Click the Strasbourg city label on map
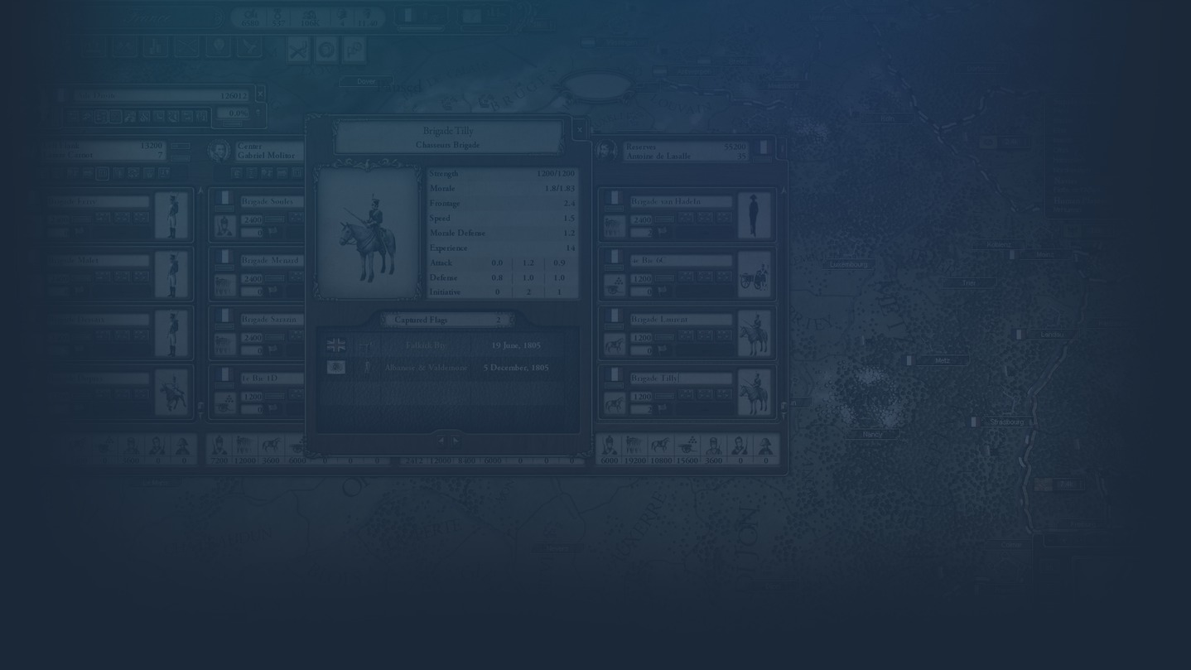Image resolution: width=1191 pixels, height=670 pixels. tap(1006, 422)
